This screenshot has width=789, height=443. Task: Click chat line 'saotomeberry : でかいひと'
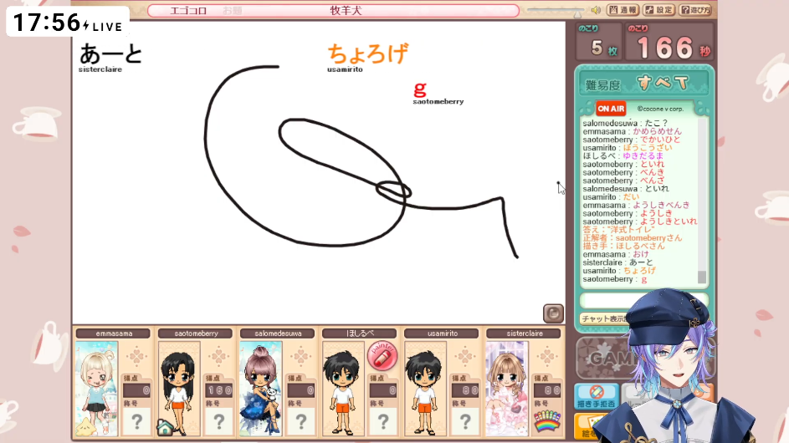point(632,140)
